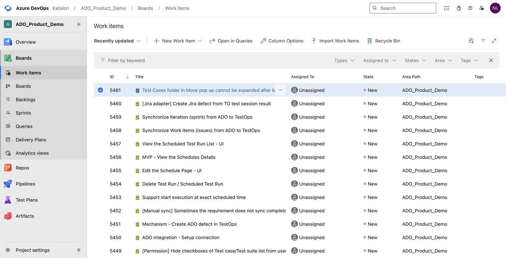
Task: Click the Overview sidebar icon
Action: click(8, 42)
